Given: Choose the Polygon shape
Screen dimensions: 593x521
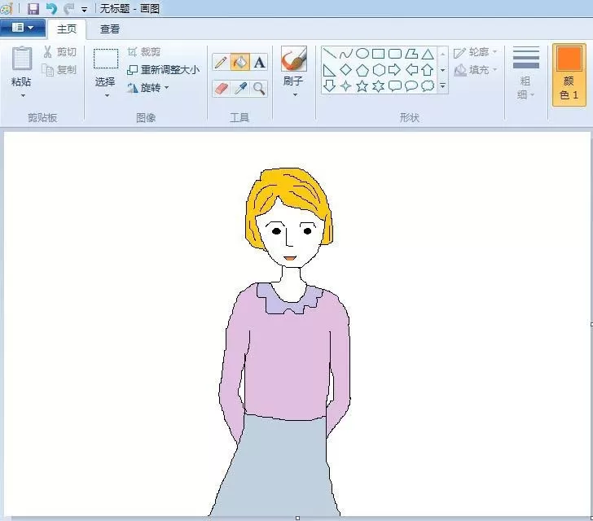Looking at the screenshot, I should [x=411, y=54].
